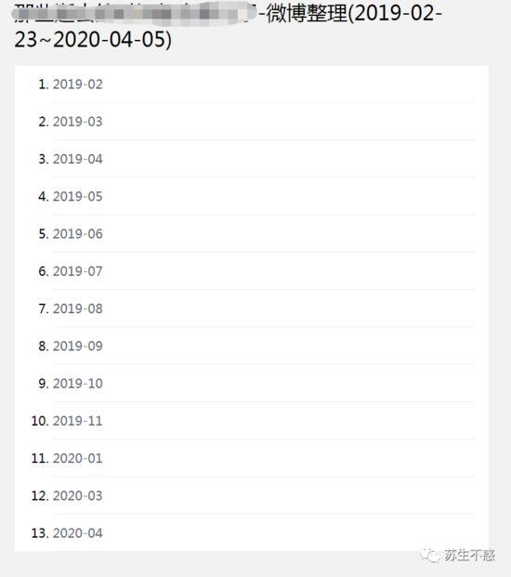The width and height of the screenshot is (511, 577).
Task: Select the 2019-05 month link
Action: 78,196
